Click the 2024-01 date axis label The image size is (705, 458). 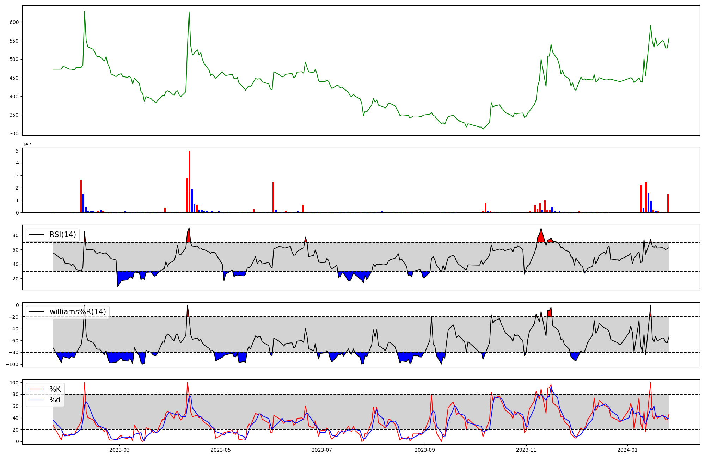[627, 450]
